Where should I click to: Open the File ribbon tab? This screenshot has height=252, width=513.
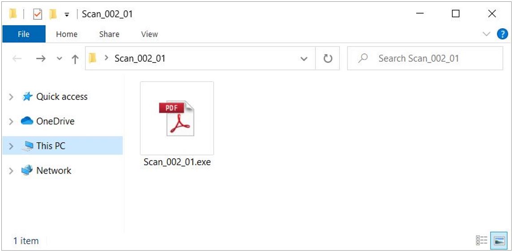(24, 34)
